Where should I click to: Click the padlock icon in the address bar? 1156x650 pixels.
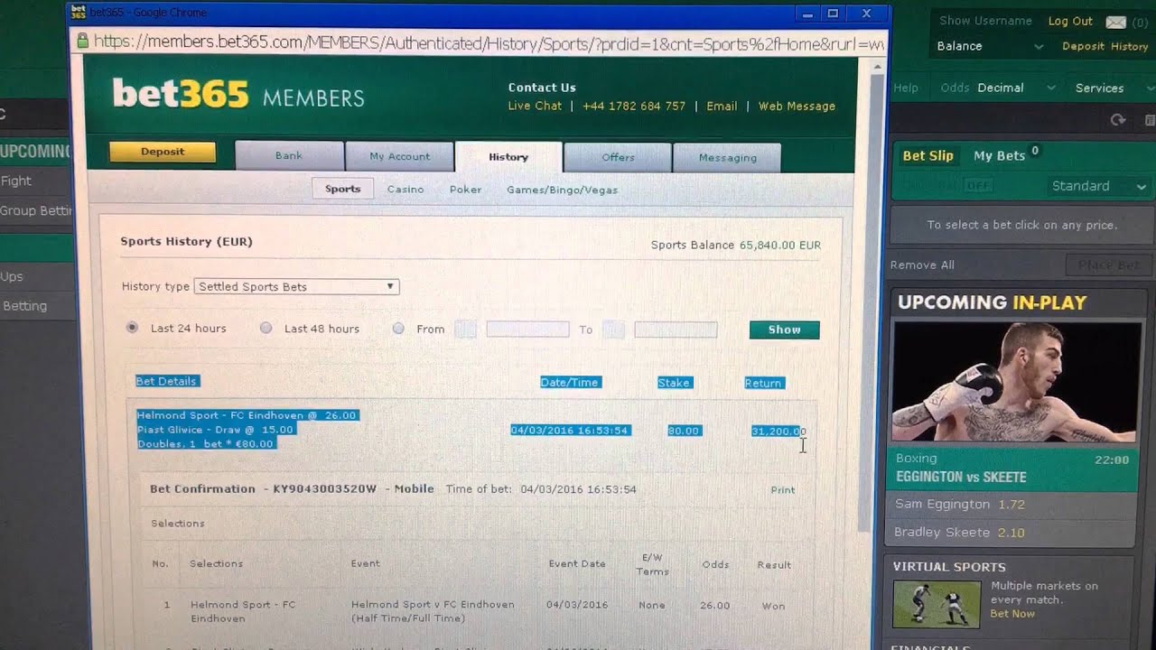[x=83, y=41]
